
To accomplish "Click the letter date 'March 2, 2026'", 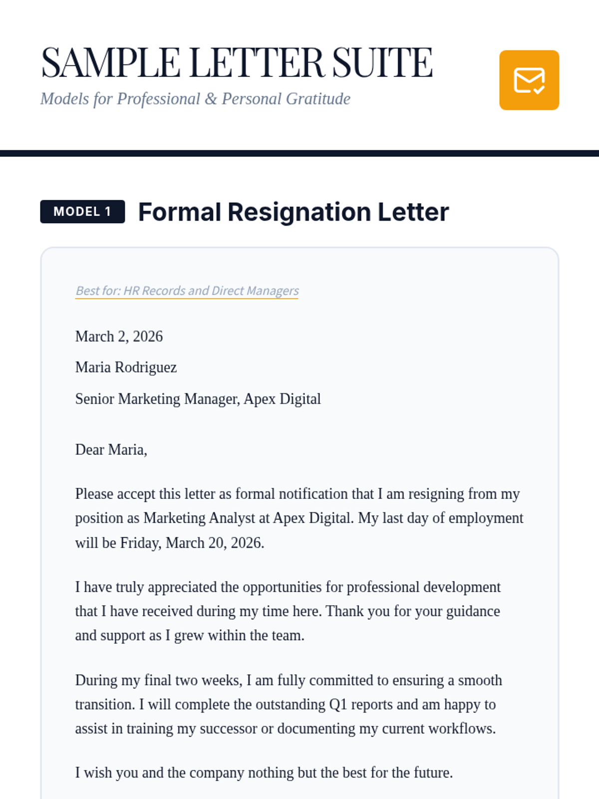I will [119, 337].
